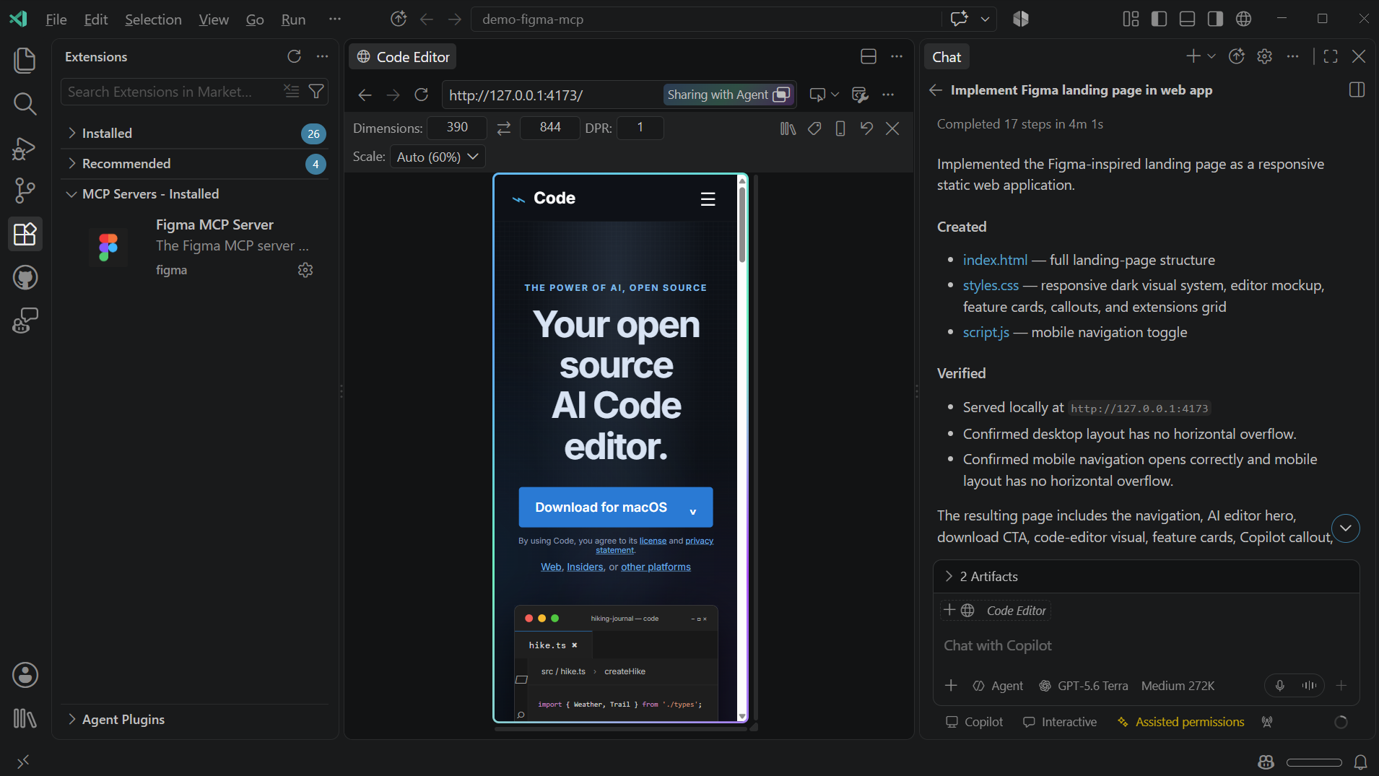Reload the browser preview page
The height and width of the screenshot is (776, 1379).
pyautogui.click(x=421, y=95)
